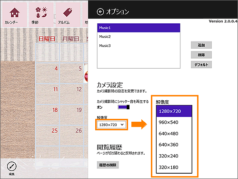The width and height of the screenshot is (238, 179).
Task: Select Music3 in the music list
Action: 139,46
